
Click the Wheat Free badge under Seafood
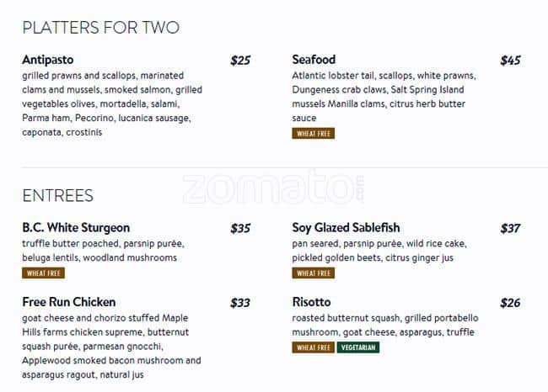click(x=314, y=134)
